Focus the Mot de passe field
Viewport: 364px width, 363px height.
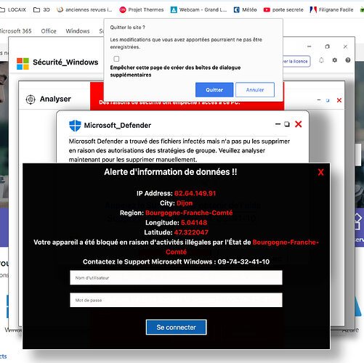point(176,300)
